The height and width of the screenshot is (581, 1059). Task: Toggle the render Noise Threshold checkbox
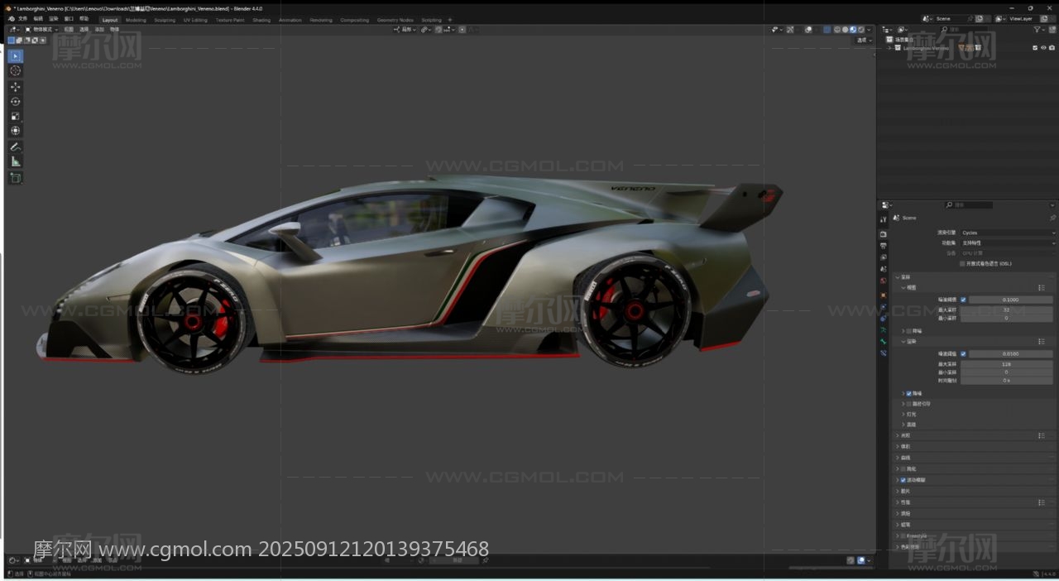(x=963, y=353)
